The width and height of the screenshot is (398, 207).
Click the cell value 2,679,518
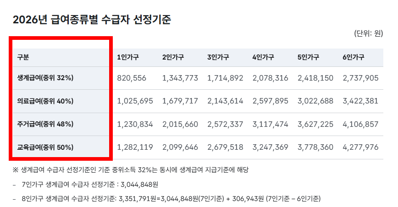[x=225, y=147]
